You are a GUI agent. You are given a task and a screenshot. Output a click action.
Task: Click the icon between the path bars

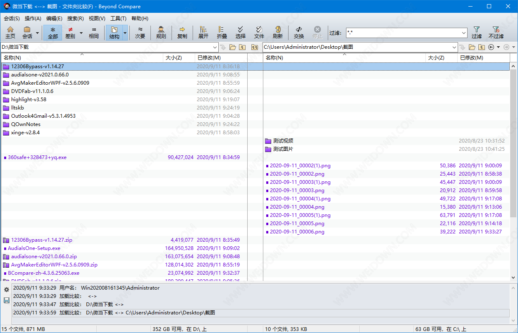[x=255, y=47]
